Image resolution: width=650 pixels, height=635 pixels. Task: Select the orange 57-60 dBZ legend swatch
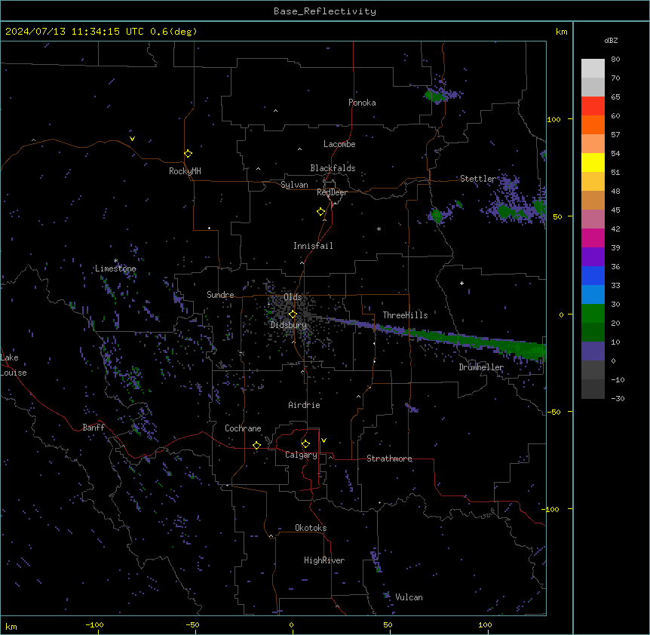[x=593, y=124]
